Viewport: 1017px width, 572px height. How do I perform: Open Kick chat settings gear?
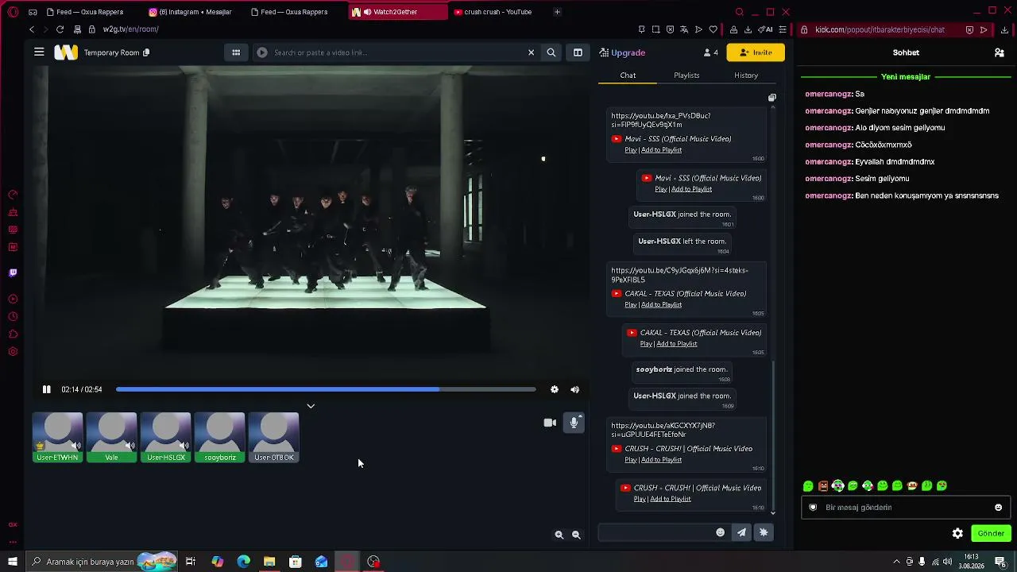[x=957, y=534]
